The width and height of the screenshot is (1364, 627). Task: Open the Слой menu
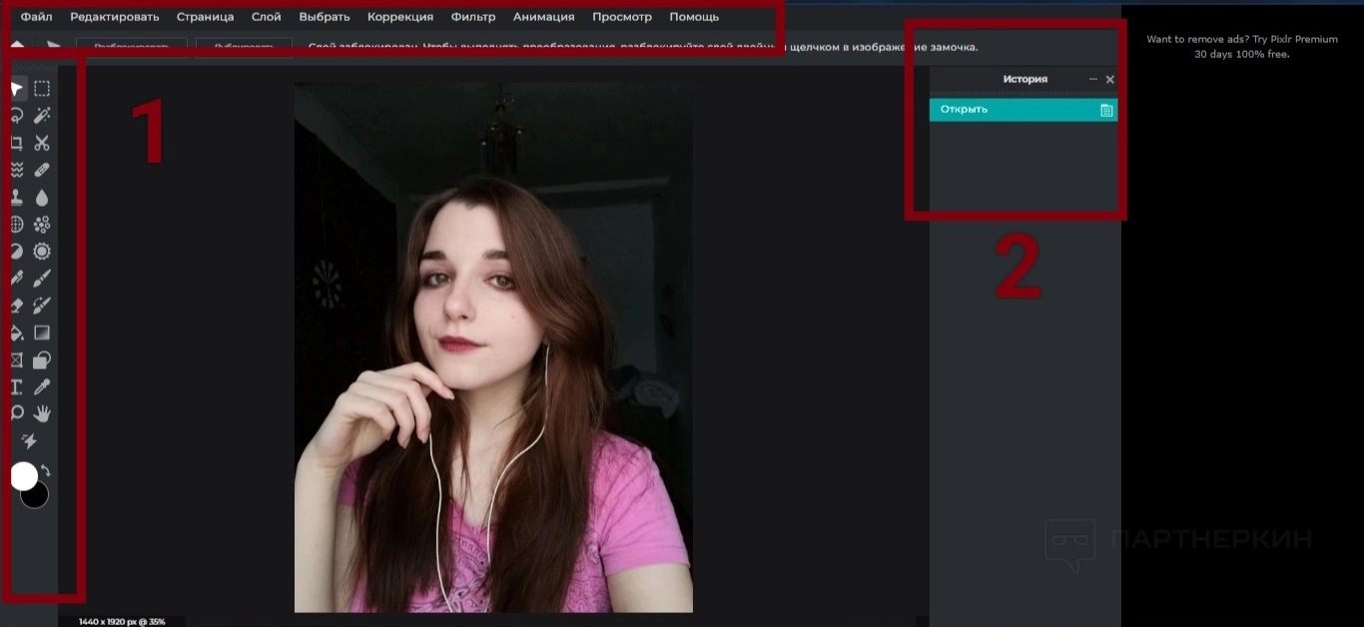[267, 17]
